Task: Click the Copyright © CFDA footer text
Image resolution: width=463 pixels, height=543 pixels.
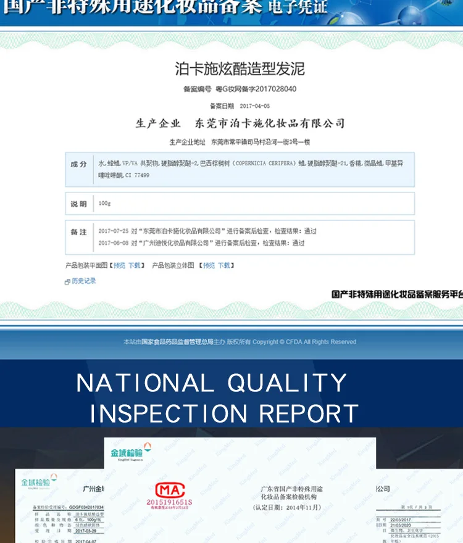Action: [304, 342]
